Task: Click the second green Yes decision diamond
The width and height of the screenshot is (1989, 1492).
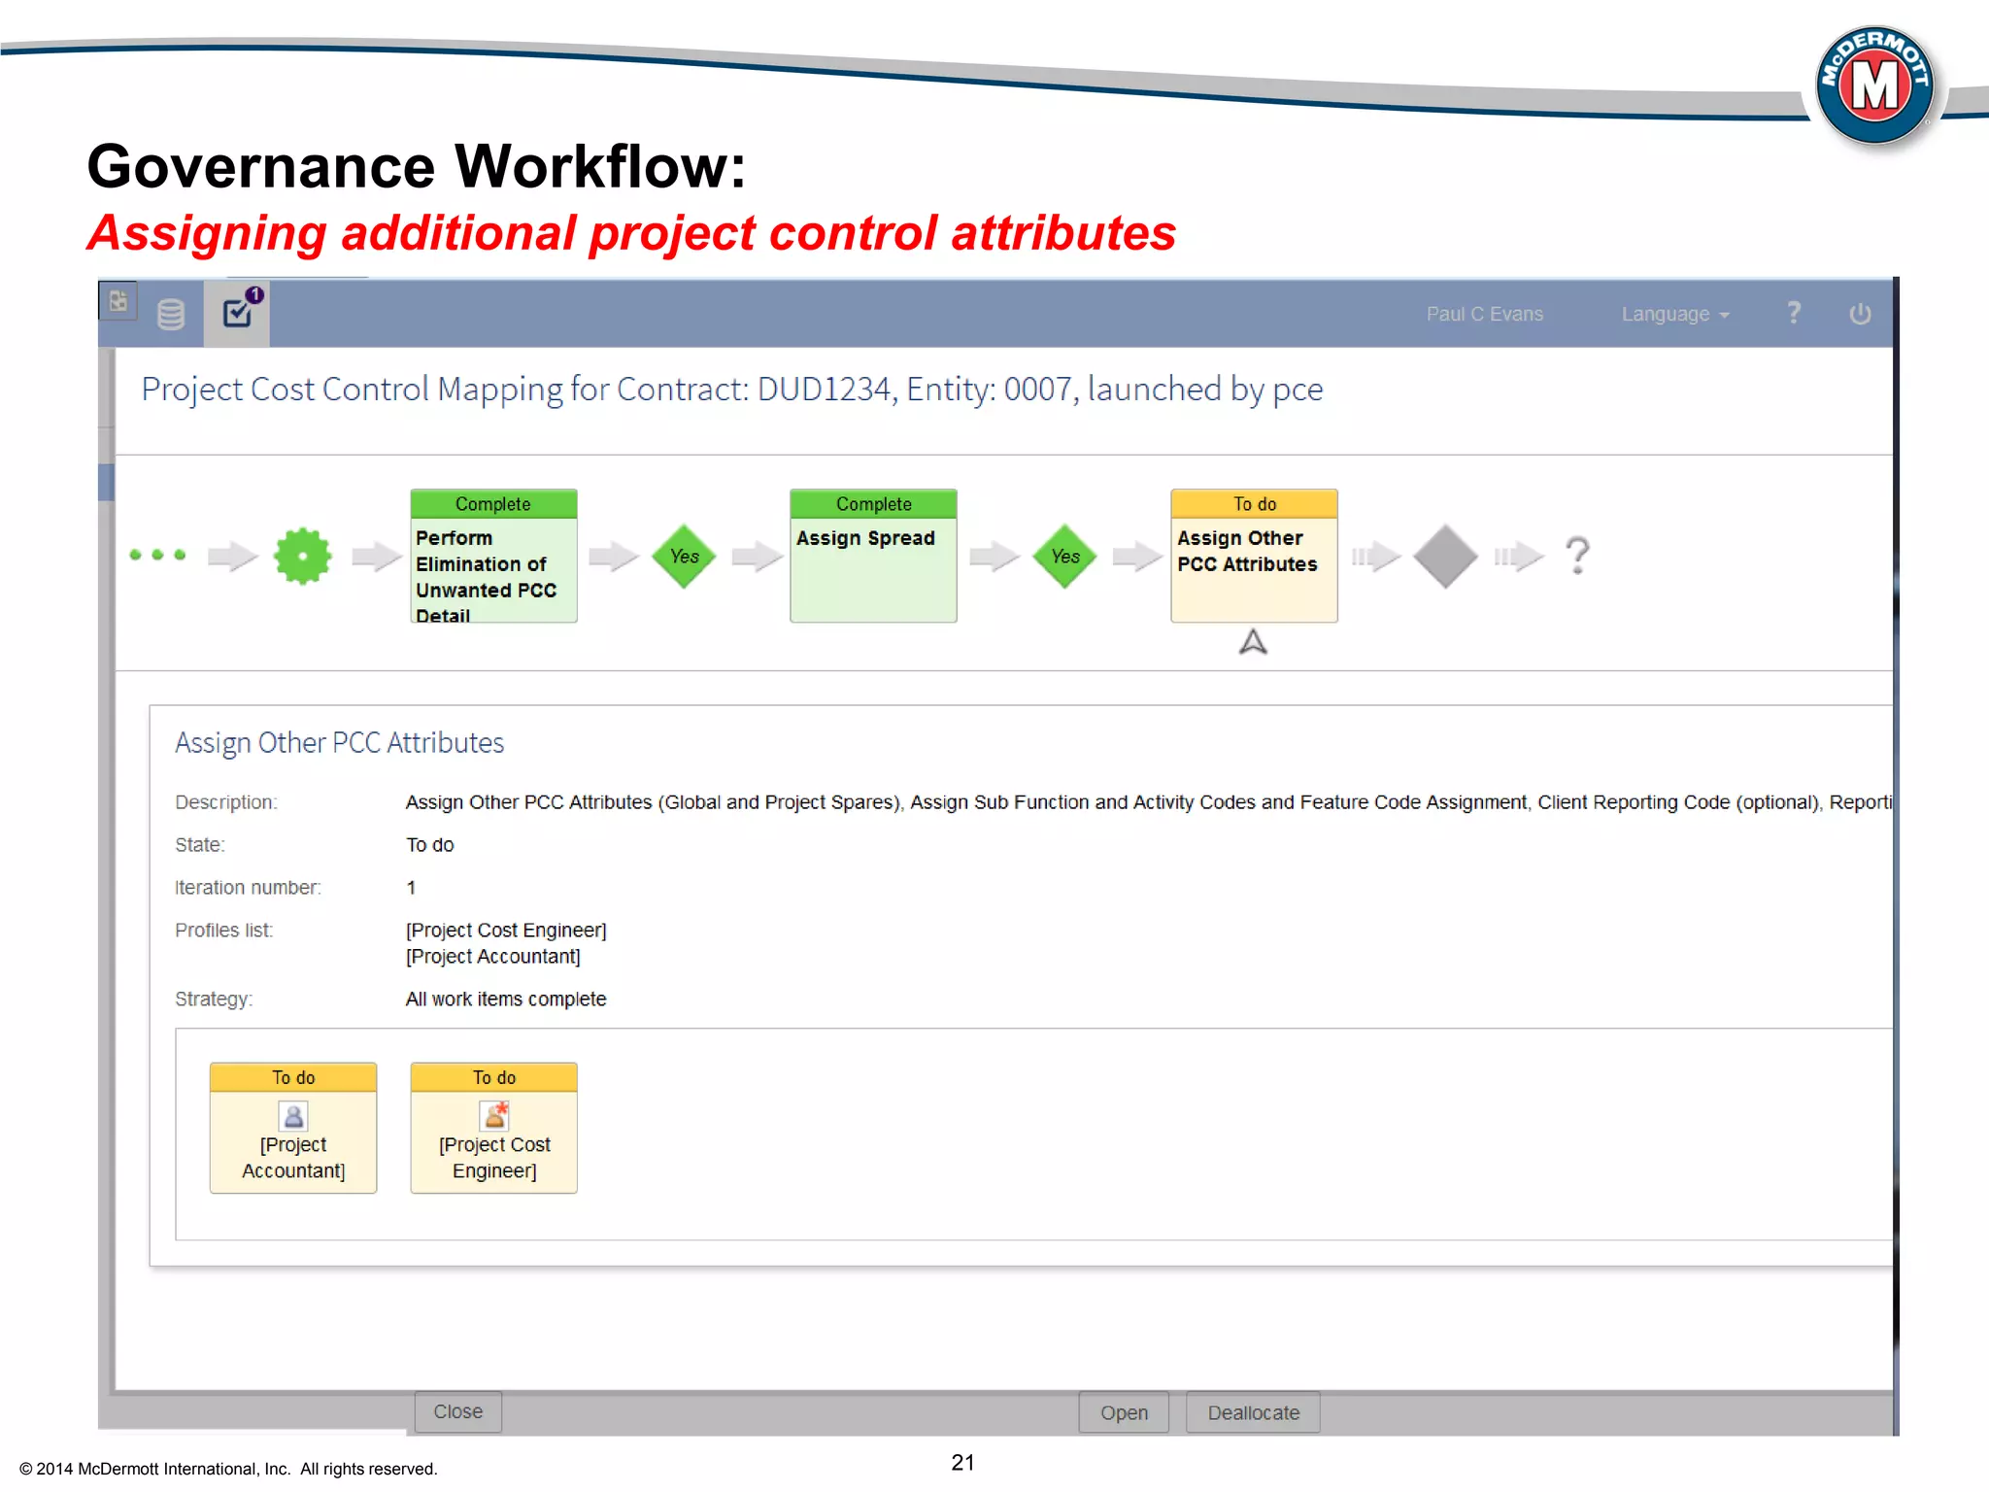Action: (x=1064, y=556)
